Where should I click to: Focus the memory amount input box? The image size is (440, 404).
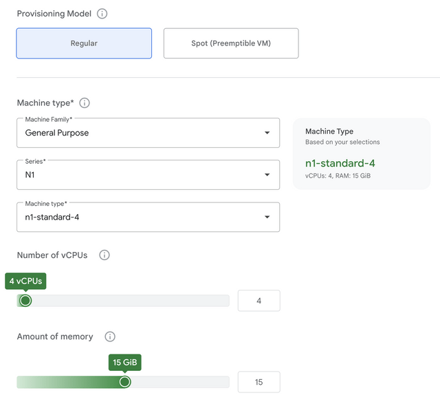(x=258, y=382)
